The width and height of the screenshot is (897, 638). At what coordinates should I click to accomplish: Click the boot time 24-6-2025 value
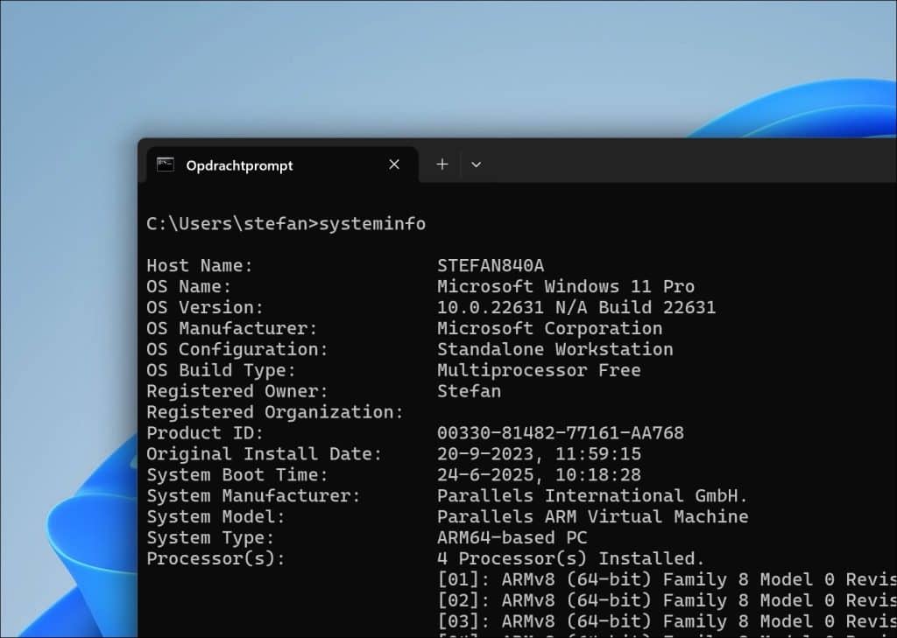click(539, 475)
